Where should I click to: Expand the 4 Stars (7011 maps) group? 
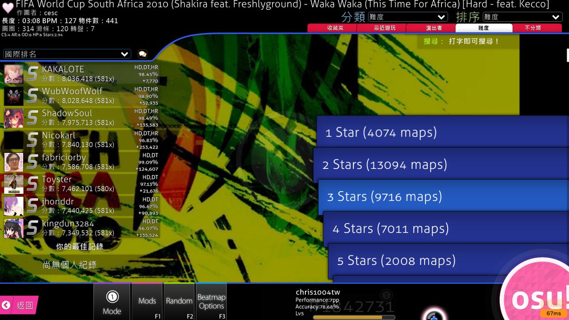point(446,228)
